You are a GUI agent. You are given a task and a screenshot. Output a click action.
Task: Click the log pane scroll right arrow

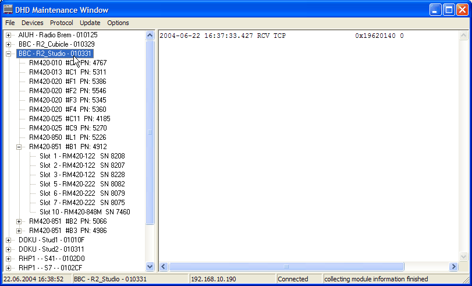(x=453, y=266)
